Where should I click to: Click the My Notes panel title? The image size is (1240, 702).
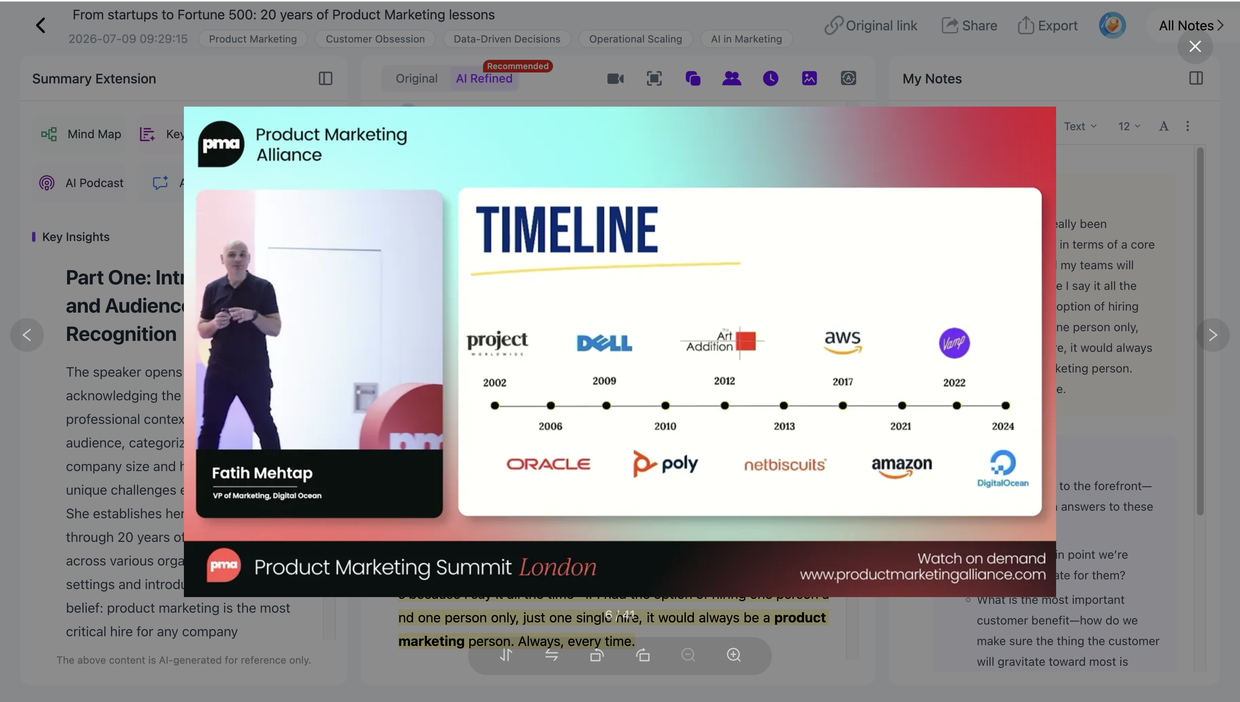[x=932, y=79]
